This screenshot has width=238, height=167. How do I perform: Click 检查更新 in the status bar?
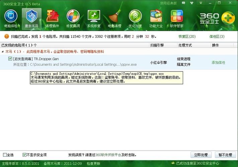tap(93, 164)
